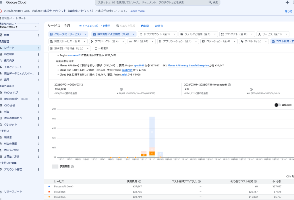
Task: Expand グループ化 (サービス) dropdown
Action: click(x=68, y=34)
